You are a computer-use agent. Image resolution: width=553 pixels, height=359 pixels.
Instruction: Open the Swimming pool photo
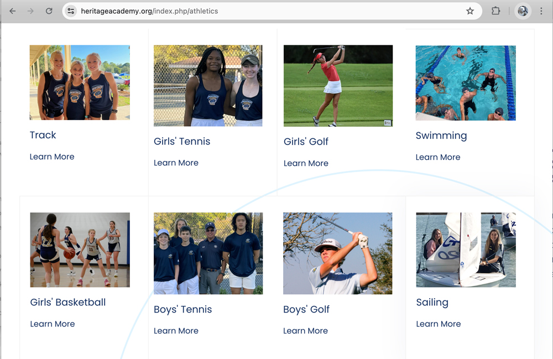466,83
